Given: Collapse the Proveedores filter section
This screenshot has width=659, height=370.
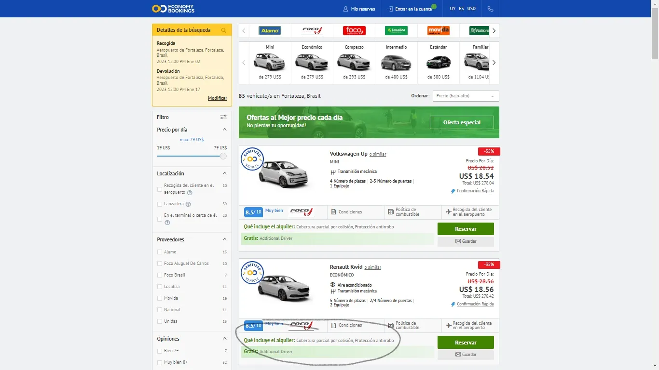Looking at the screenshot, I should 224,239.
